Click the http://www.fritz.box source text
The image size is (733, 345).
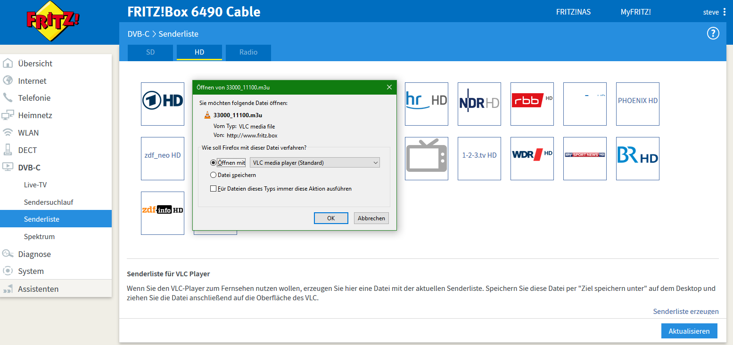[x=252, y=135]
